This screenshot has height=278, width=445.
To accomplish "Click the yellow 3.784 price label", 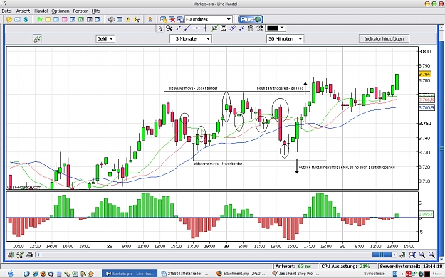I will coord(425,74).
